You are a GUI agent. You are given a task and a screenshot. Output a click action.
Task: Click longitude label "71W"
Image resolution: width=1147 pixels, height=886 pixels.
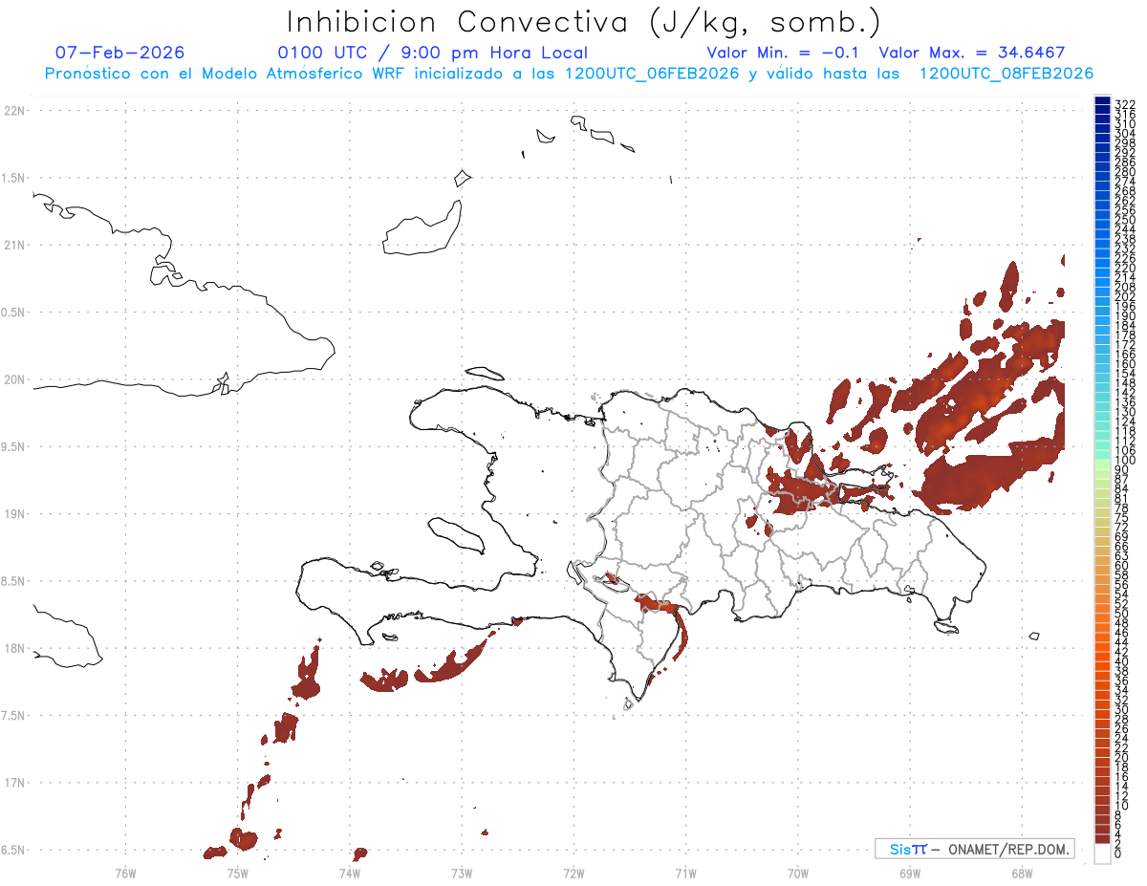(x=685, y=873)
